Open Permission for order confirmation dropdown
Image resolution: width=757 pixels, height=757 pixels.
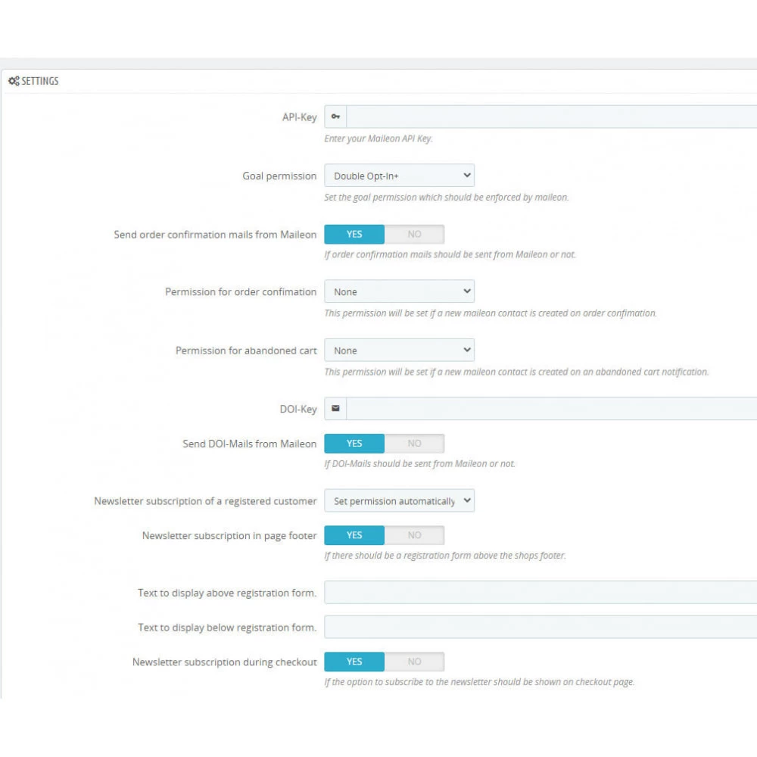click(399, 291)
